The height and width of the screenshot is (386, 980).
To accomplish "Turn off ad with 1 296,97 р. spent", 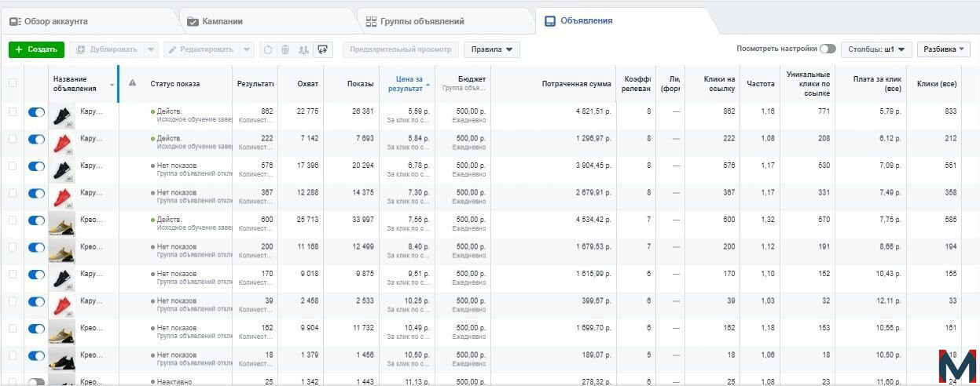I will click(x=36, y=139).
